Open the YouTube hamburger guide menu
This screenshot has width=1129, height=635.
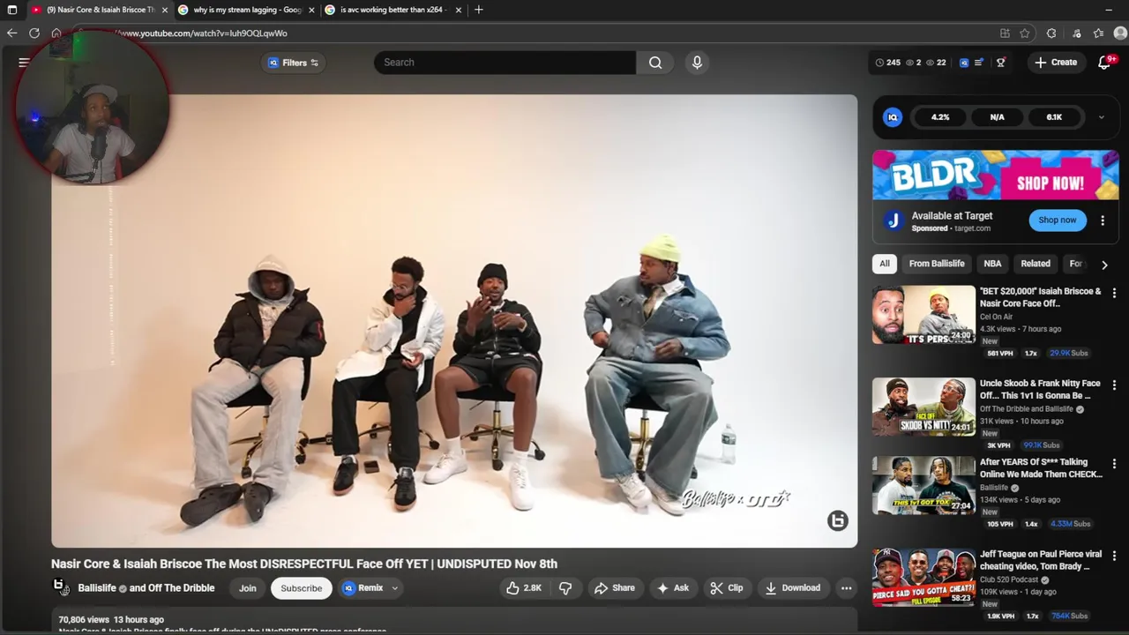click(25, 63)
